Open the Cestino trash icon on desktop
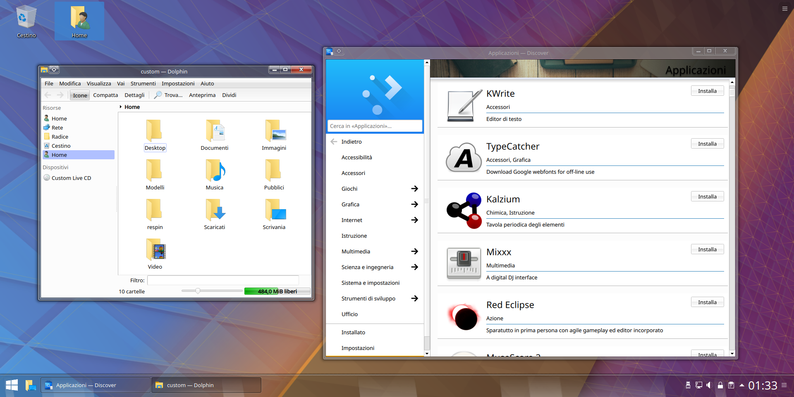The height and width of the screenshot is (397, 794). [x=26, y=21]
